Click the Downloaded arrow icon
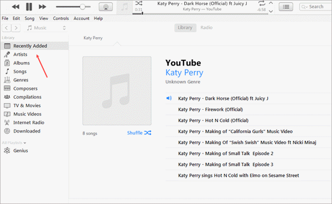Viewport: 332px width, 204px height. click(x=7, y=131)
